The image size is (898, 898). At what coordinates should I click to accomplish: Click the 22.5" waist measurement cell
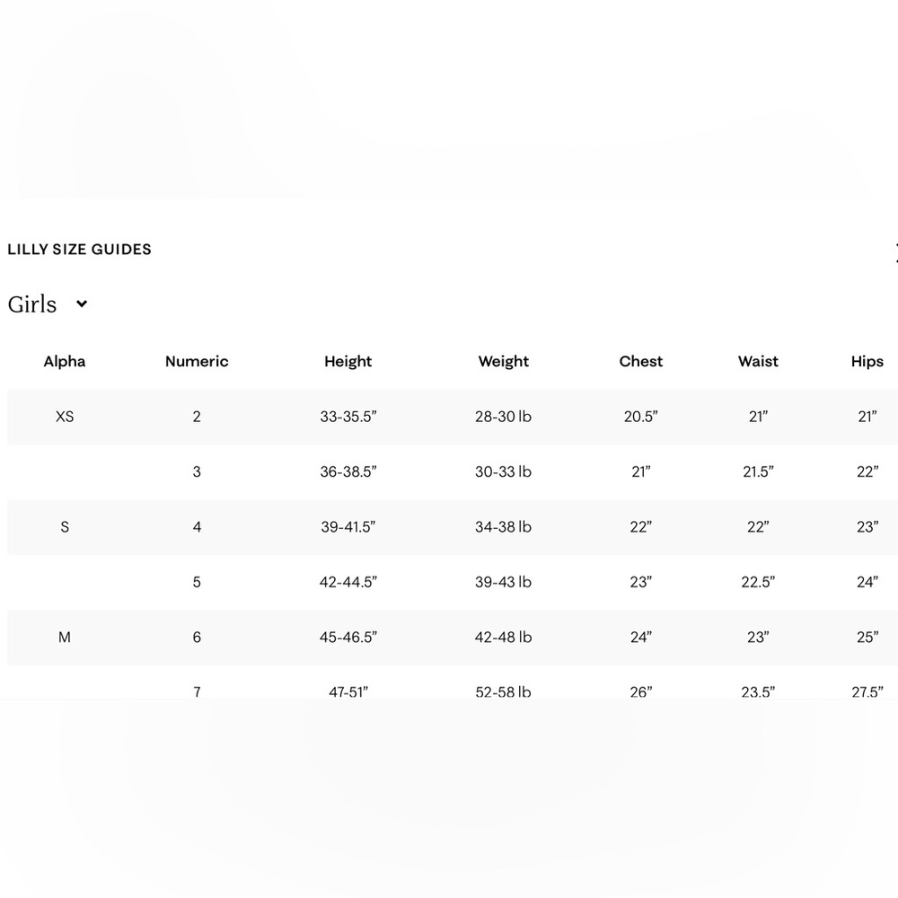[x=758, y=582]
